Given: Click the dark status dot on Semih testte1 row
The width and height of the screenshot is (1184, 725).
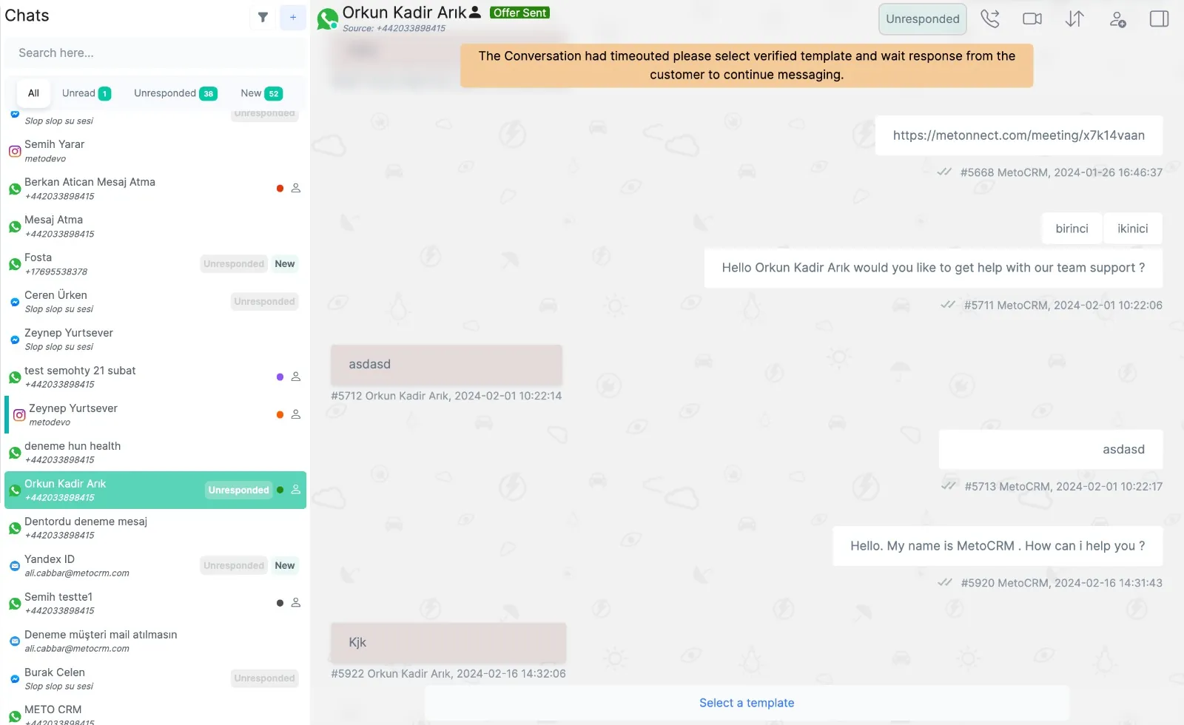Looking at the screenshot, I should (x=280, y=603).
